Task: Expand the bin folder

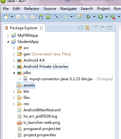Action: coord(14,91)
